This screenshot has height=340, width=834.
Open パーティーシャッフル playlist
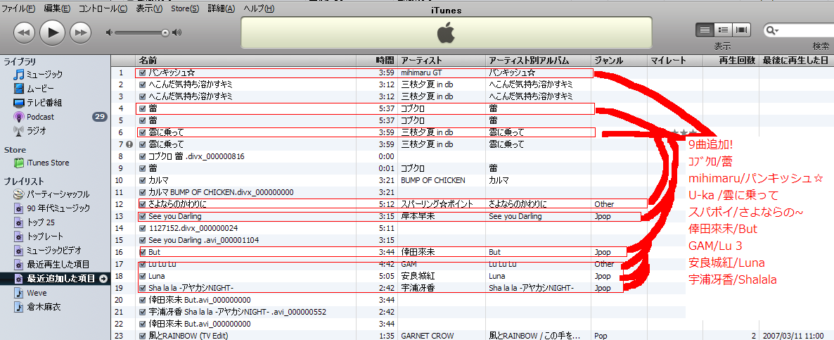(58, 194)
